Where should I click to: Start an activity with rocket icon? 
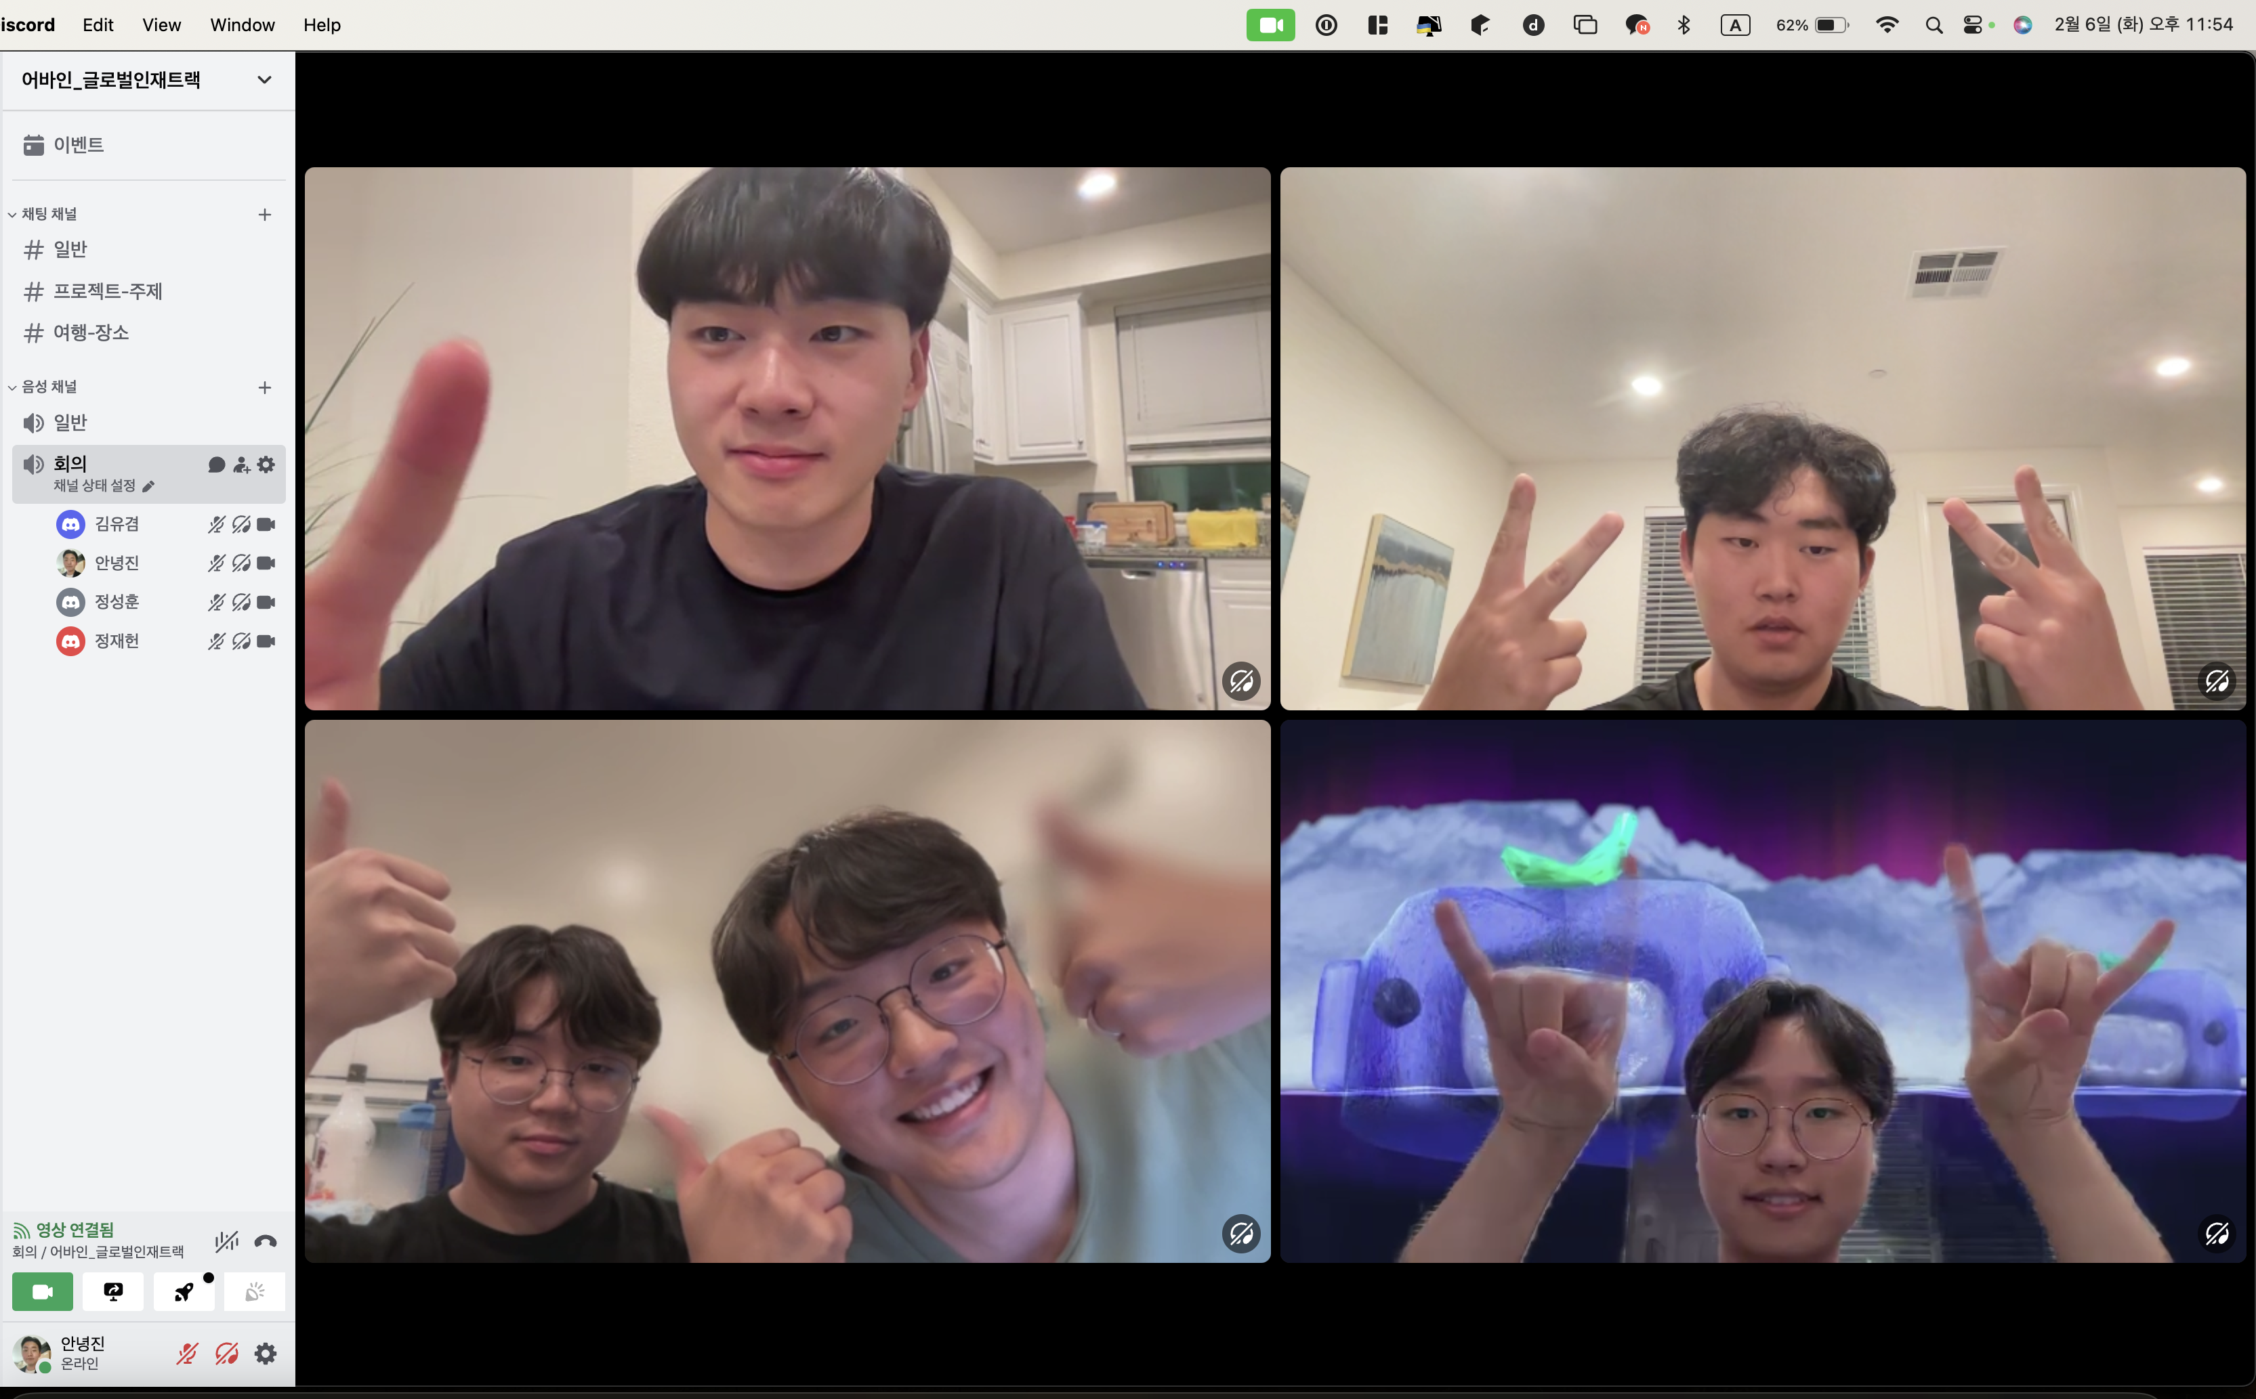click(x=184, y=1291)
